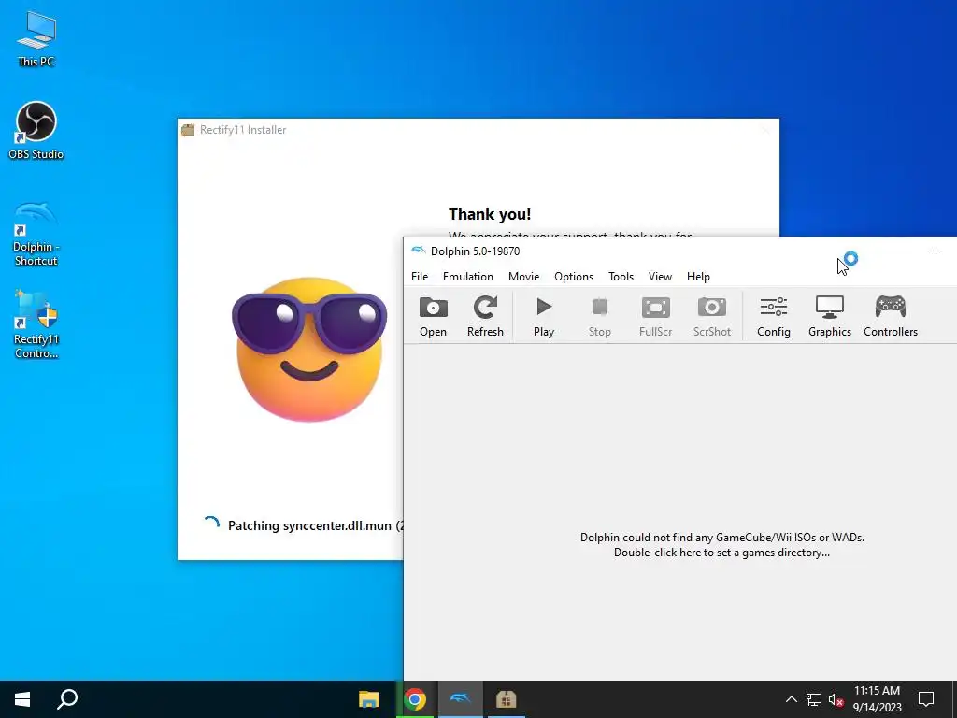
Task: Click the muted volume tray icon
Action: (836, 699)
